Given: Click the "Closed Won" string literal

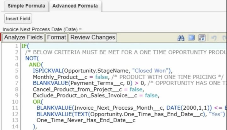Looking at the screenshot, I should [x=152, y=70].
